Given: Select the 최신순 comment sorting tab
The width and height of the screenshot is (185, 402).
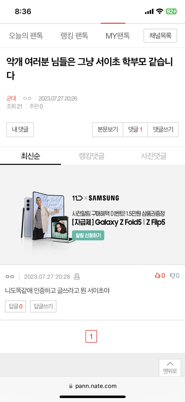Looking at the screenshot, I should tap(30, 156).
